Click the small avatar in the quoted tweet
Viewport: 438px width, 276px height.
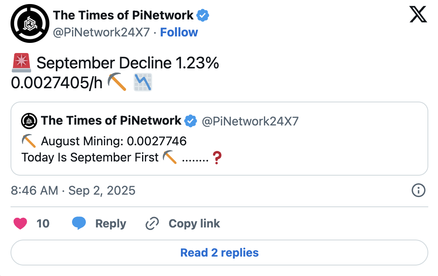(x=29, y=121)
